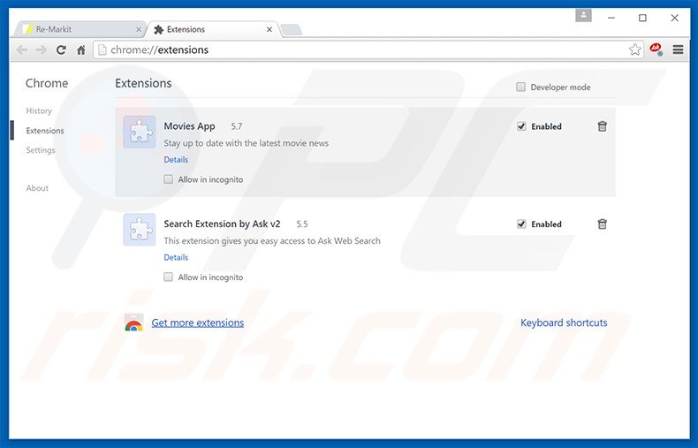Click the Movies App version 5.7

237,126
